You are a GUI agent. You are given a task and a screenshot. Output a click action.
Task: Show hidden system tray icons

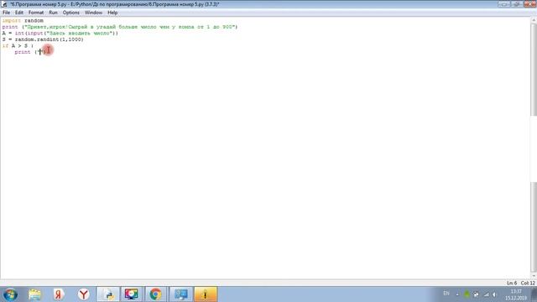(457, 294)
